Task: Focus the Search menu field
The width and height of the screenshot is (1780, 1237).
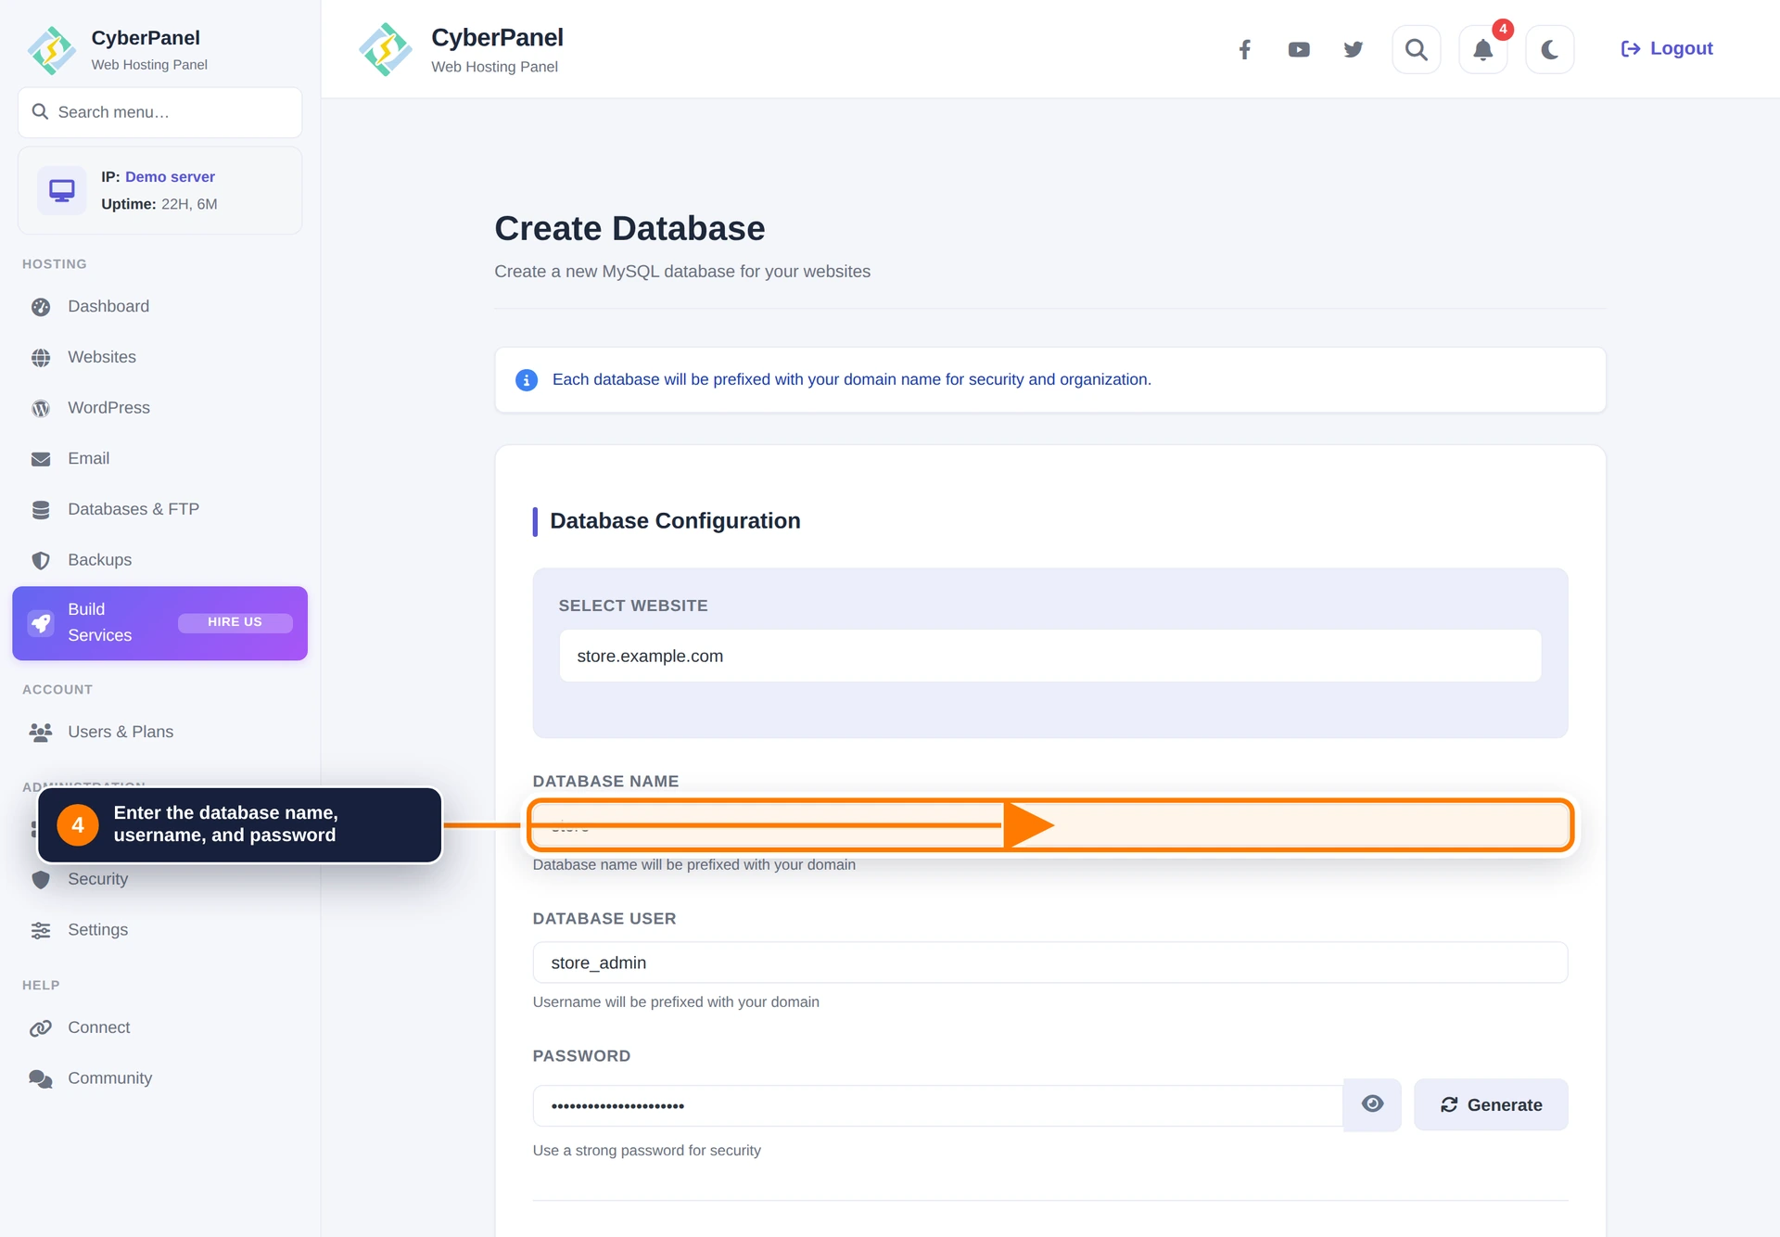Action: click(x=159, y=112)
